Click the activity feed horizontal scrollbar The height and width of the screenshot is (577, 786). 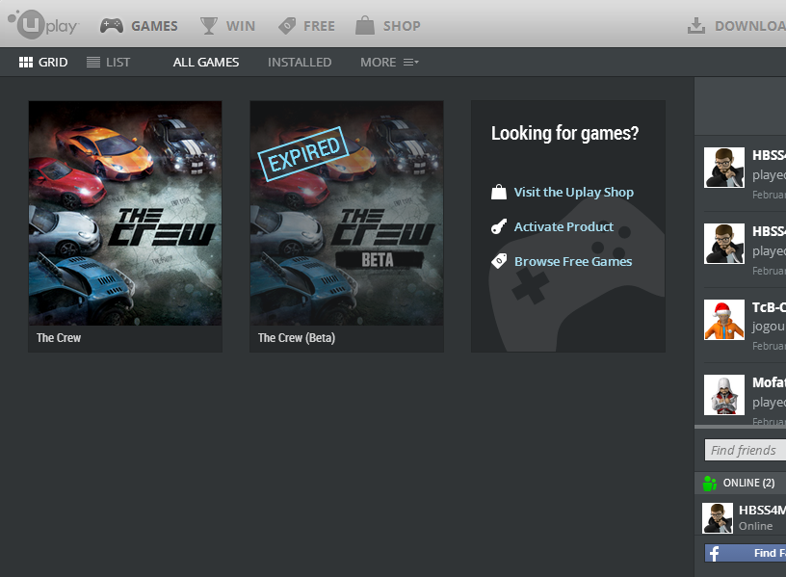741,427
